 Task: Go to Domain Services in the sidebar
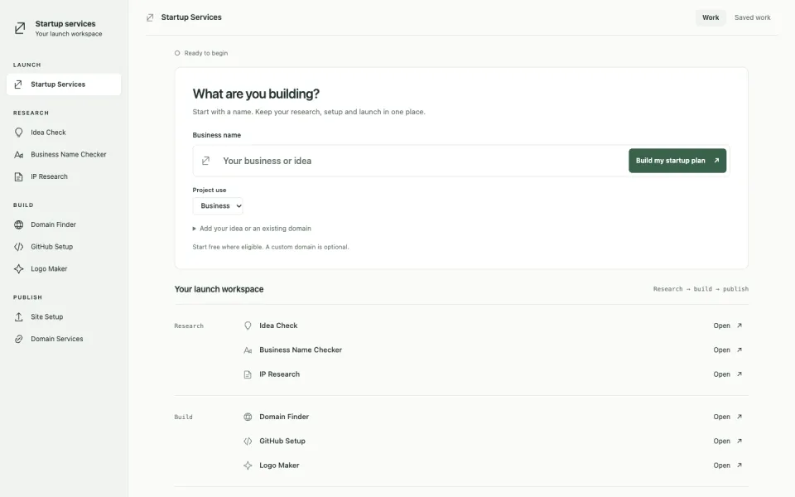click(x=64, y=339)
